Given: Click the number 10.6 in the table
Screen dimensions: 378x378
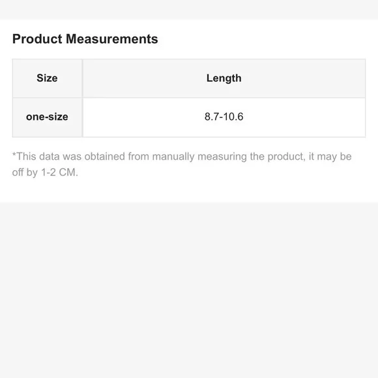Looking at the screenshot, I should pos(233,117).
